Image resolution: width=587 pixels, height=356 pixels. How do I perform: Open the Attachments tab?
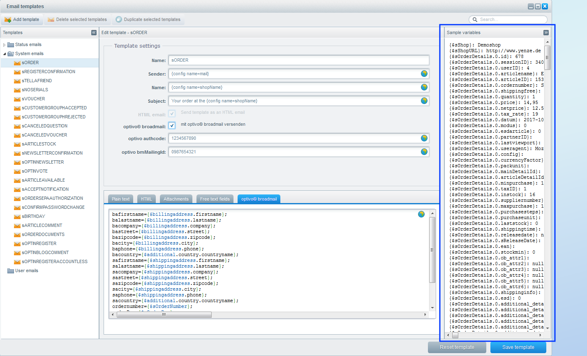coord(176,199)
